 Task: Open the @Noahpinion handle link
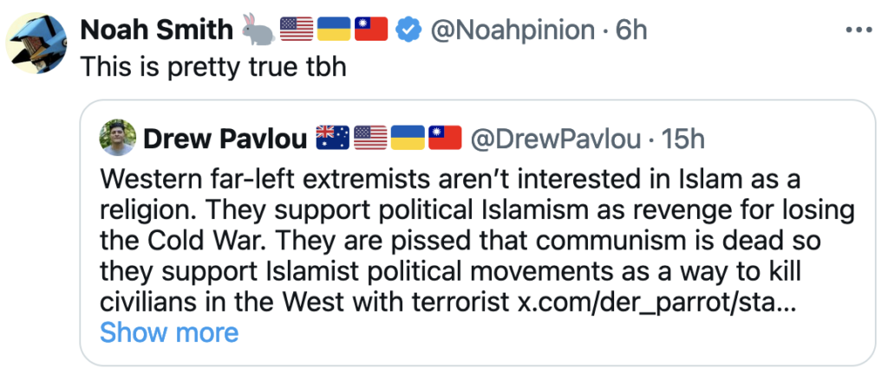(511, 29)
